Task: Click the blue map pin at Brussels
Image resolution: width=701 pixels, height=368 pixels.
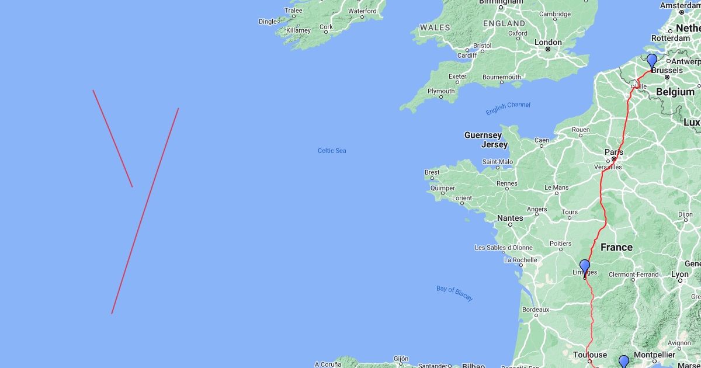Action: point(652,62)
